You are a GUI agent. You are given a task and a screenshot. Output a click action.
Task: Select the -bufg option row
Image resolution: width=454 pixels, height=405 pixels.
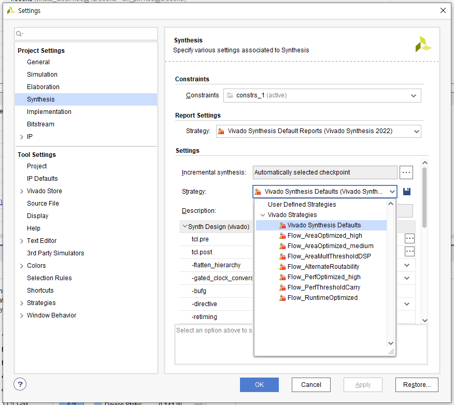coord(216,291)
